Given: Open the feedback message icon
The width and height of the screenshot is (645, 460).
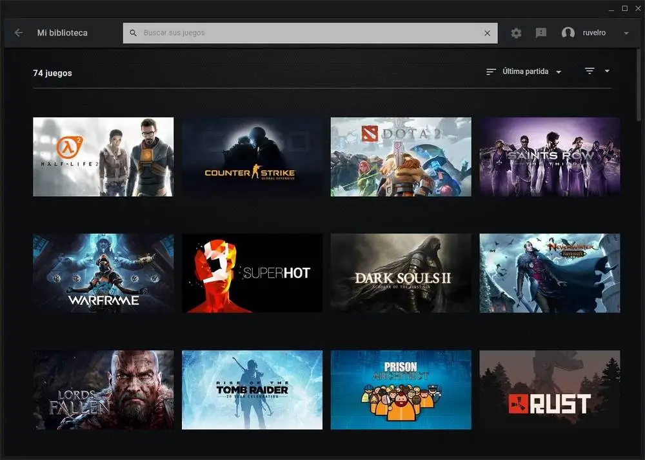Looking at the screenshot, I should [x=541, y=33].
